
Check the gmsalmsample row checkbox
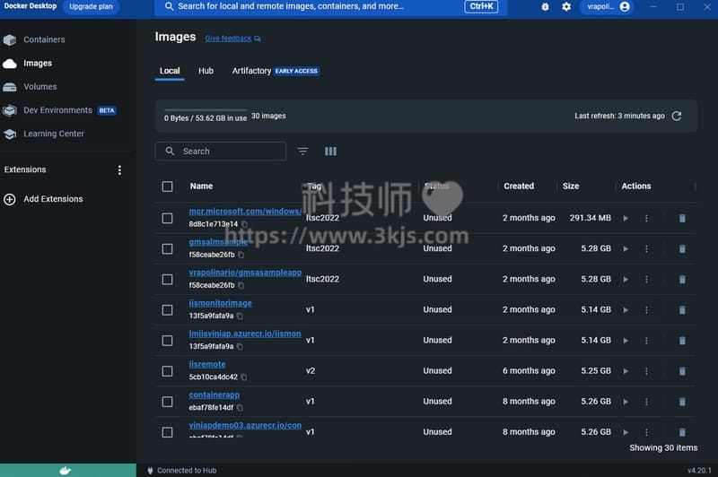pyautogui.click(x=167, y=248)
